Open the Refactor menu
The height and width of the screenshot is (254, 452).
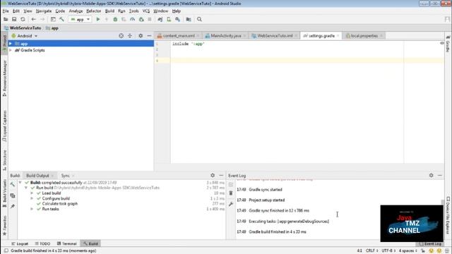coord(94,11)
